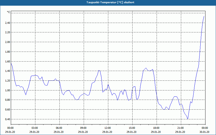The height and width of the screenshot is (135, 216).
Task: Click the 09:00 time label
Action: coord(84,128)
